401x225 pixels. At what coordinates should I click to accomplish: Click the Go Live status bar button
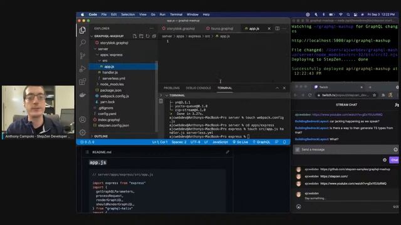pyautogui.click(x=240, y=142)
